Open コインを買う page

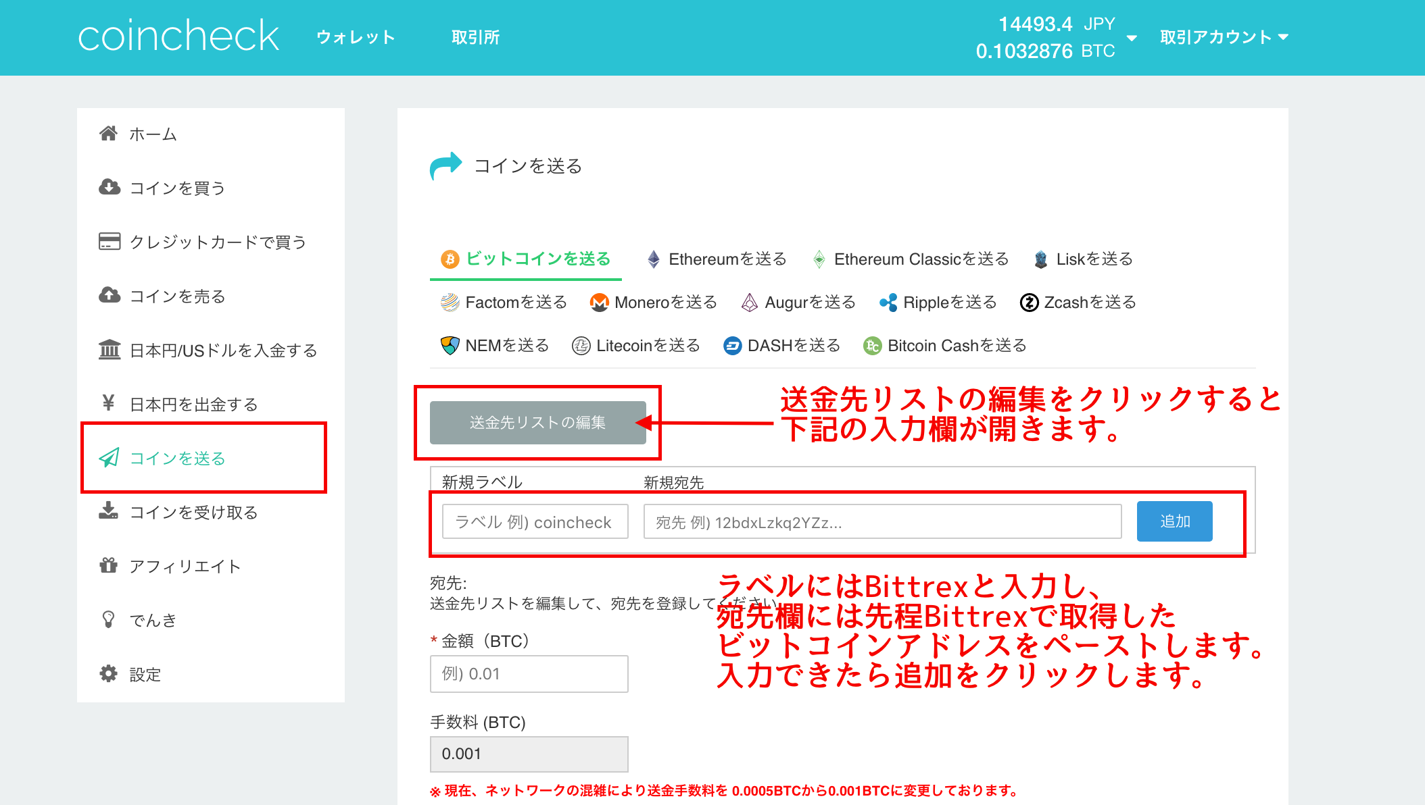(x=177, y=188)
